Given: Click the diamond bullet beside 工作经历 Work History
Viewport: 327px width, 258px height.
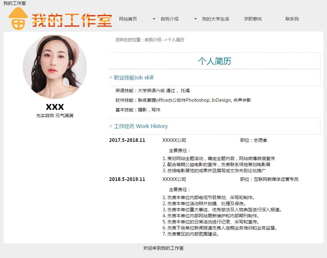Looking at the screenshot, I should point(111,126).
